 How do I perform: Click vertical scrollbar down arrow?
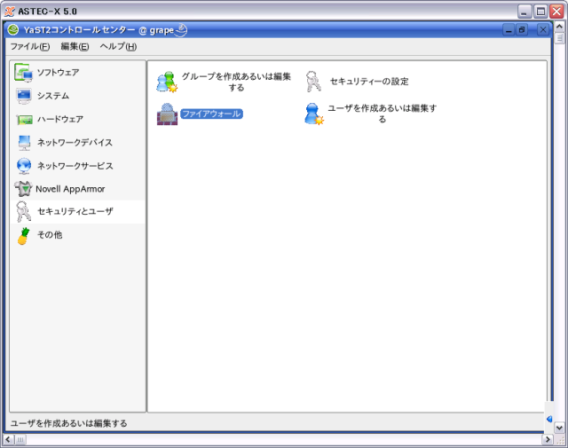click(559, 427)
